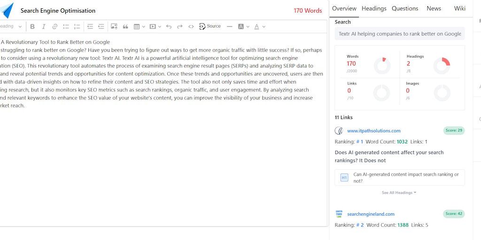Open the Wiki tab
Image resolution: width=481 pixels, height=240 pixels.
coord(460,8)
